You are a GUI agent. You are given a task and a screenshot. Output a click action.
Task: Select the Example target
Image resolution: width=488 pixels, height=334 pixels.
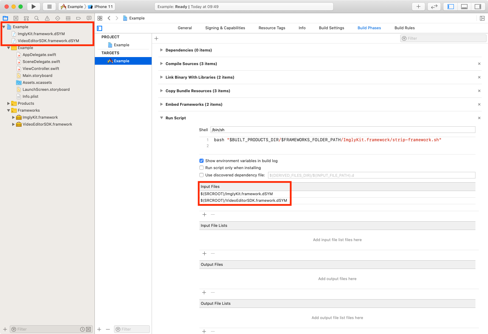pyautogui.click(x=123, y=61)
